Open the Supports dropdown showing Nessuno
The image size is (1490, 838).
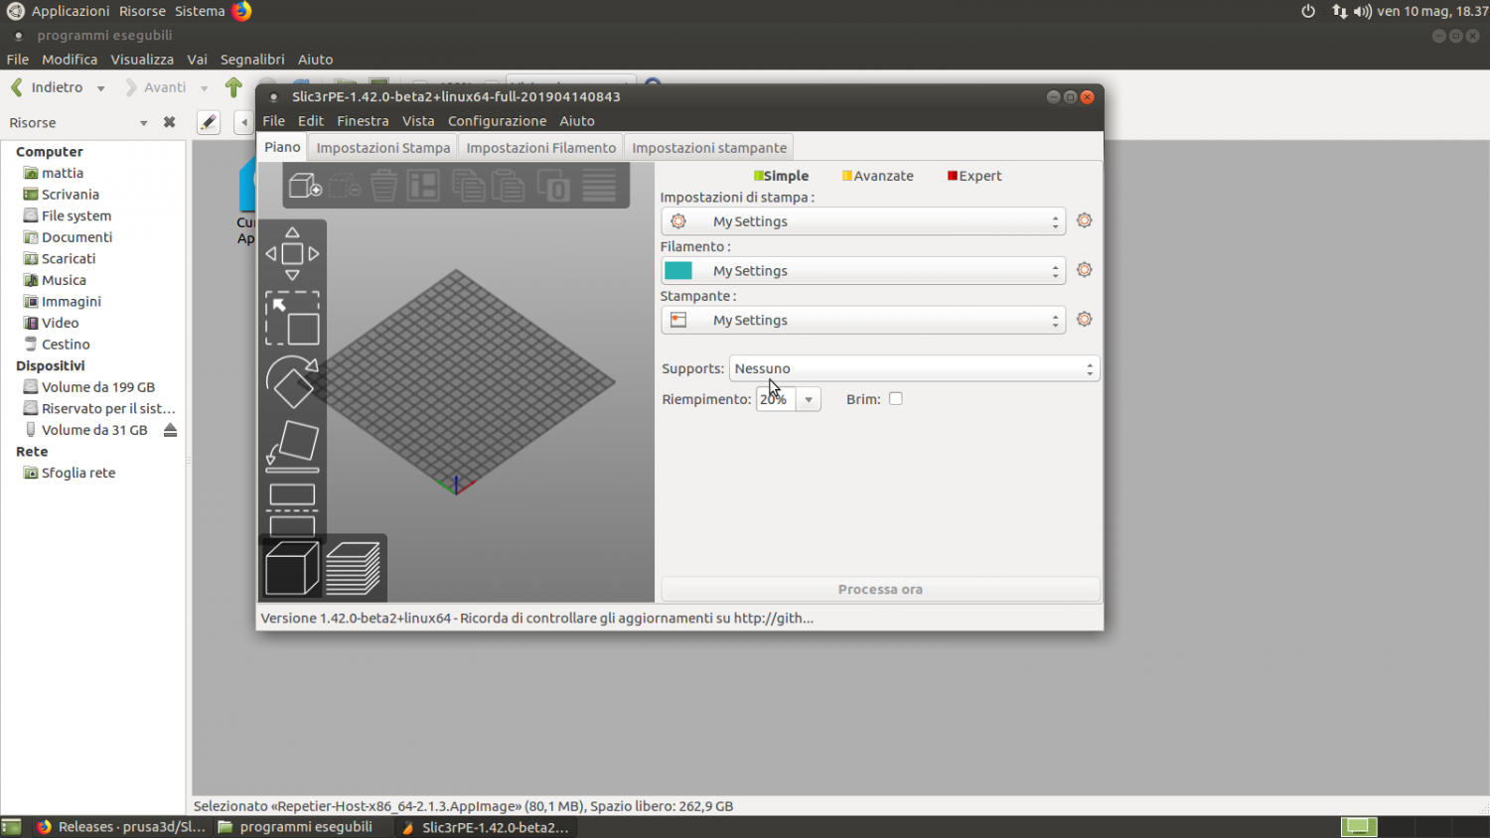click(914, 368)
